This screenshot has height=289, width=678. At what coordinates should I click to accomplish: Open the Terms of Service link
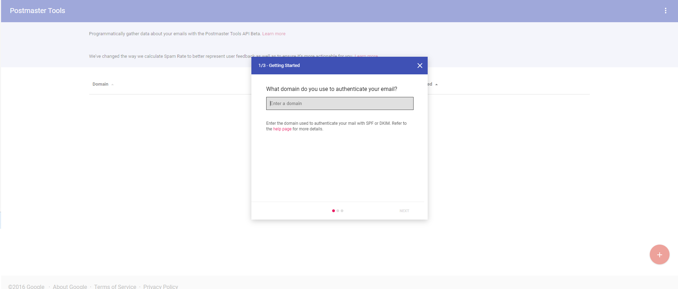(115, 287)
